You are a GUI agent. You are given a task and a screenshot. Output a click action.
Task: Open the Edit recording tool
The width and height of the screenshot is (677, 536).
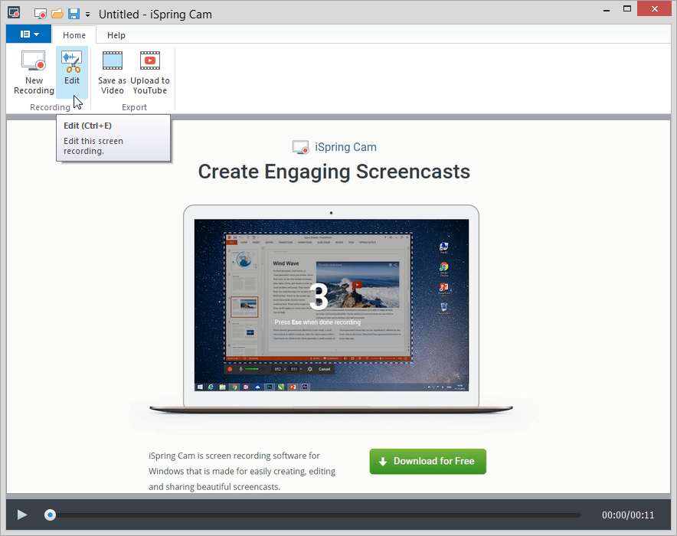click(x=72, y=73)
